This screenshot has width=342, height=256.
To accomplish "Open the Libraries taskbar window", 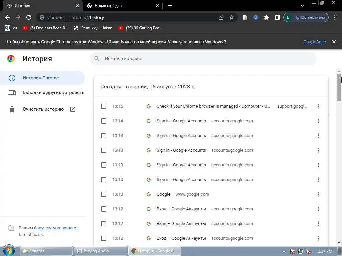I will [46, 251].
